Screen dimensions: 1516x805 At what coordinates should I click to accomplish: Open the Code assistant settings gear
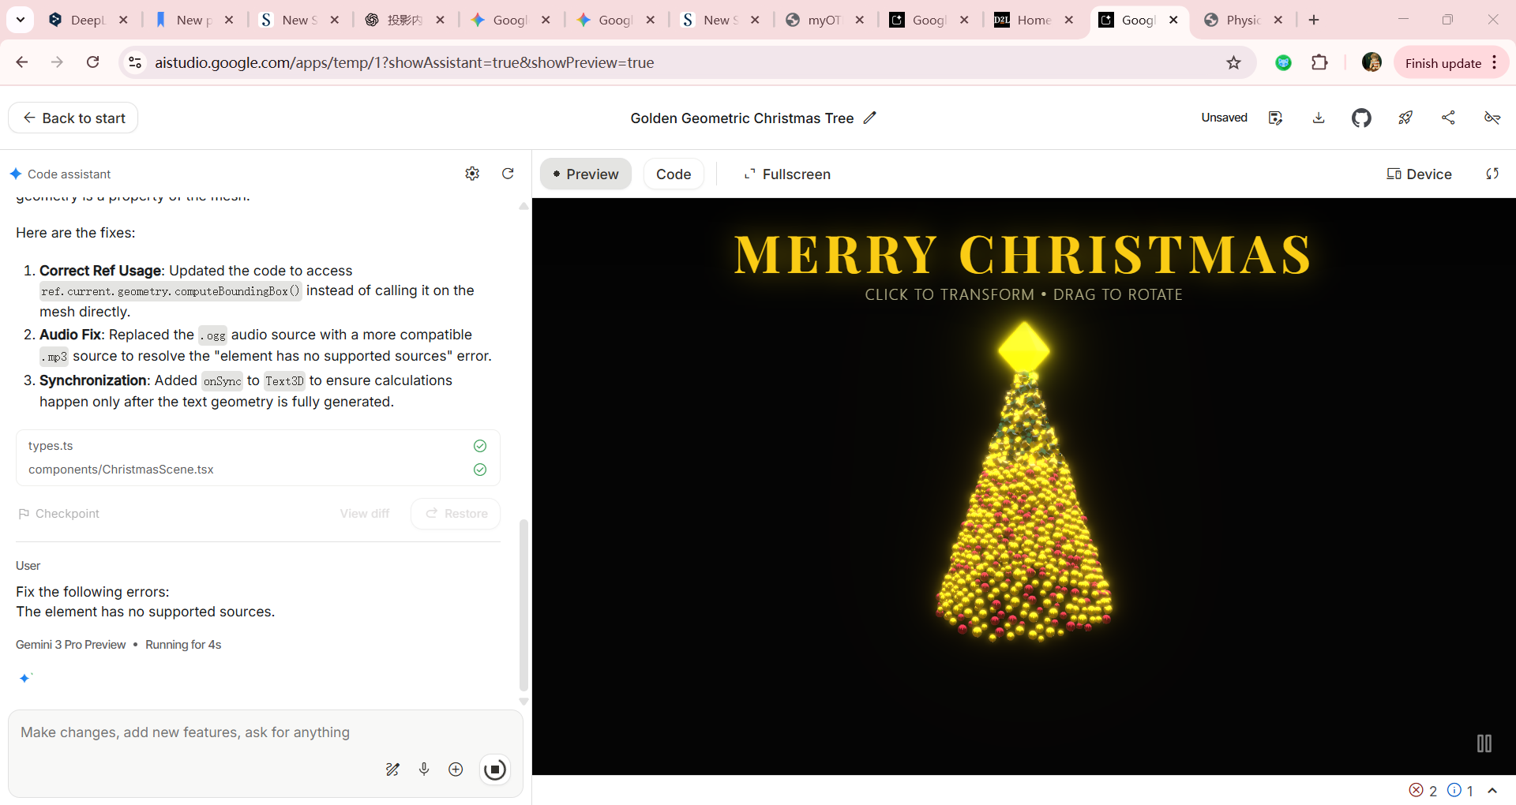472,174
